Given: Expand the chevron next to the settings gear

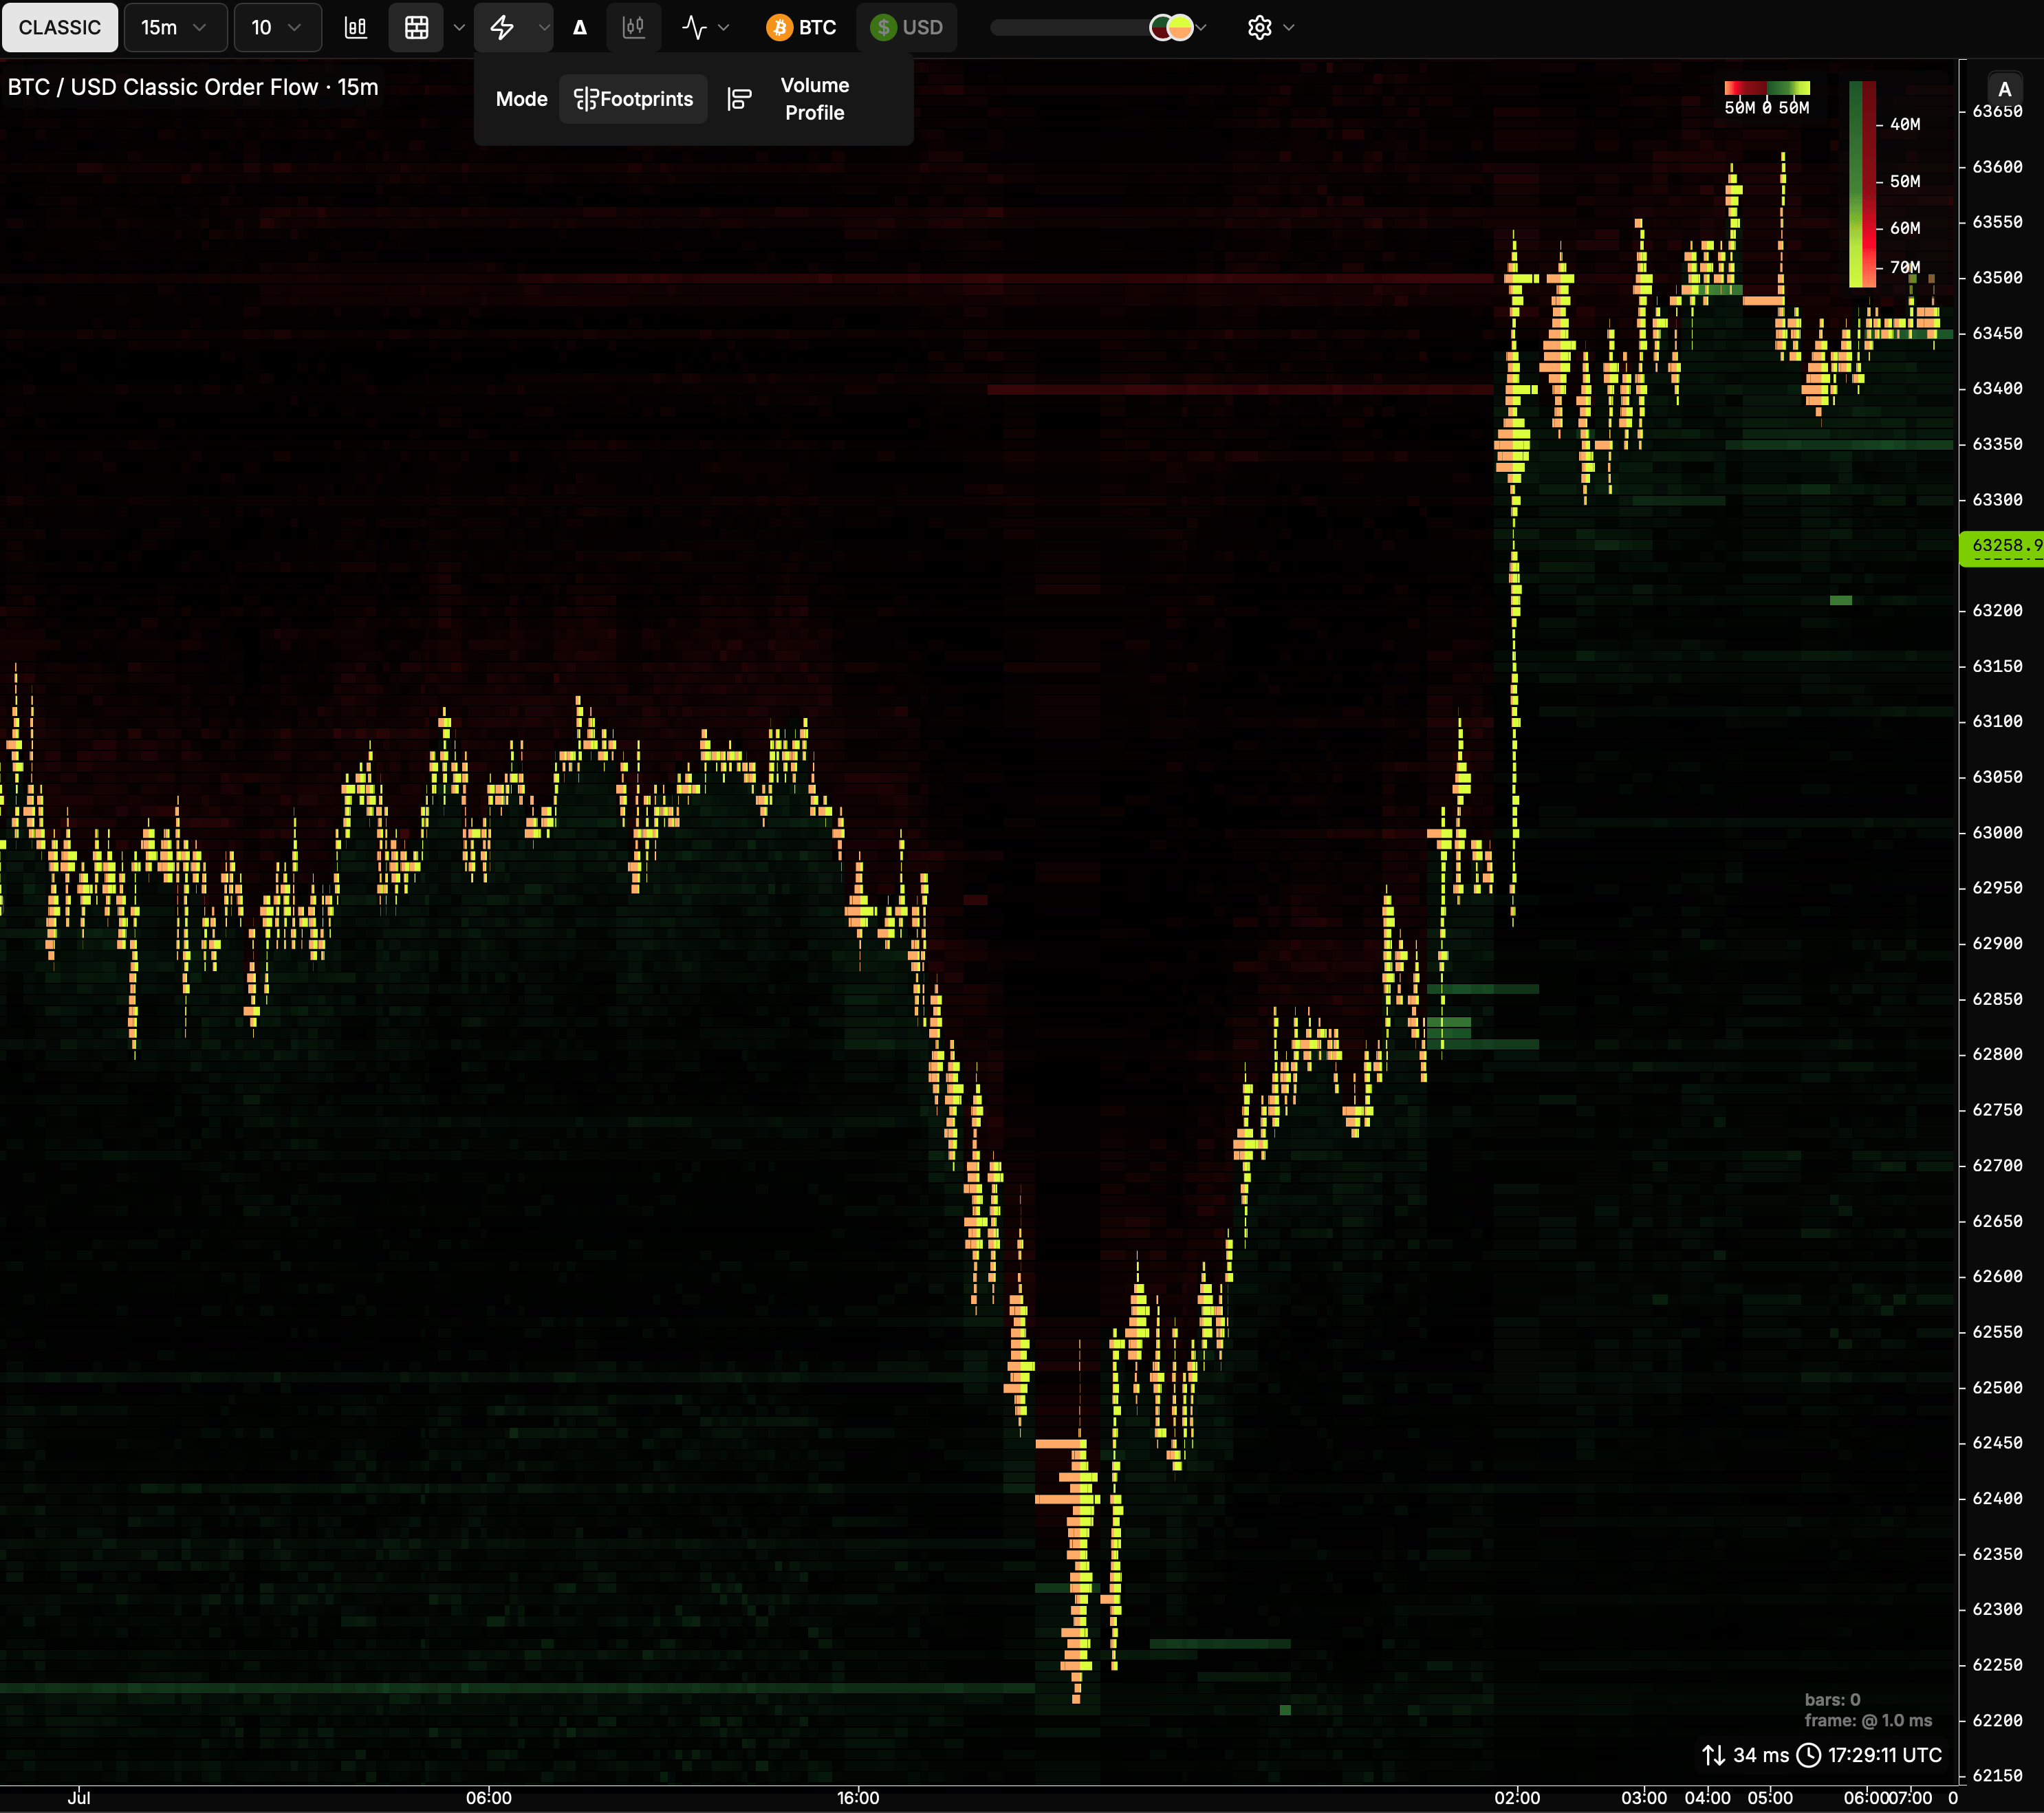Looking at the screenshot, I should click(x=1289, y=27).
